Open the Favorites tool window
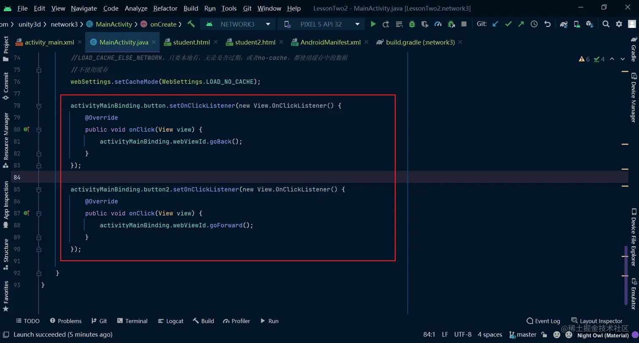Image resolution: width=639 pixels, height=343 pixels. 6,296
